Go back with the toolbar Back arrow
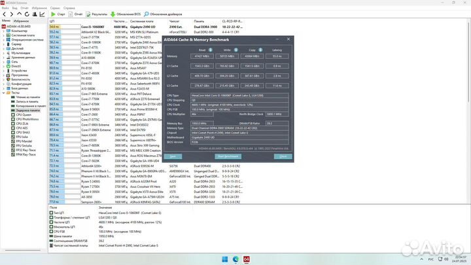This screenshot has width=471, height=265. 4,14
